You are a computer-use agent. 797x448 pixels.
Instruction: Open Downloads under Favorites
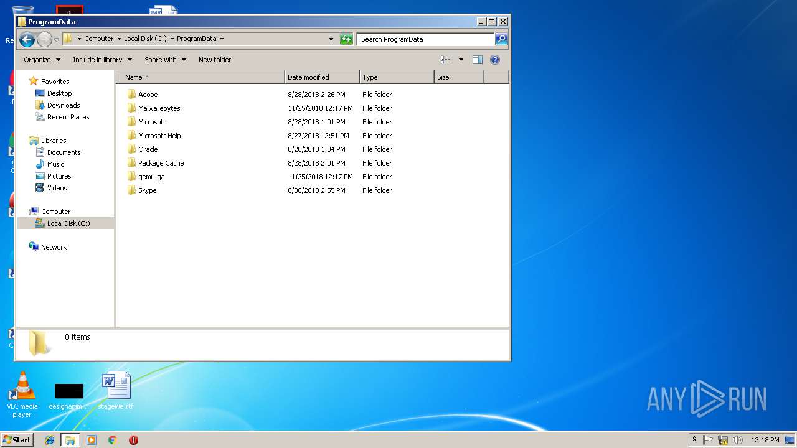(64, 105)
